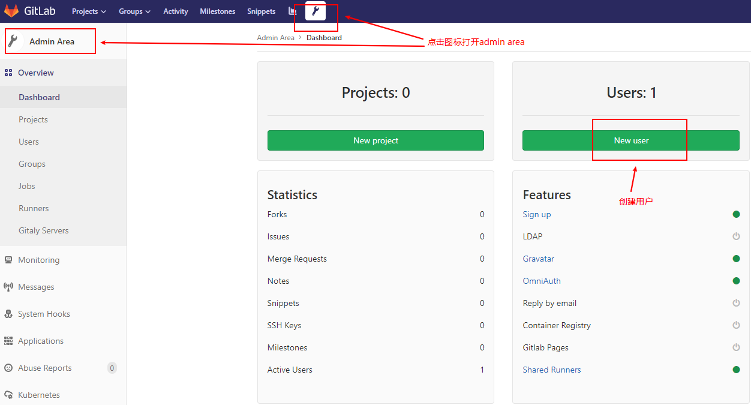
Task: Click power-off icon for Reply by email
Action: [736, 303]
